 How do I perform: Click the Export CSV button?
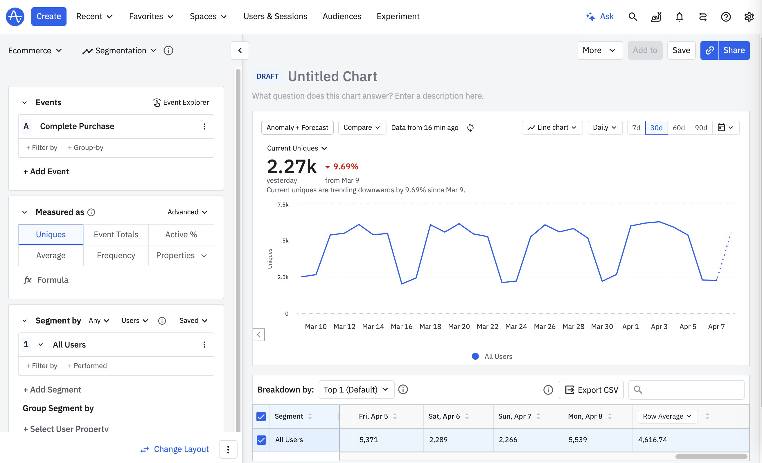tap(591, 390)
